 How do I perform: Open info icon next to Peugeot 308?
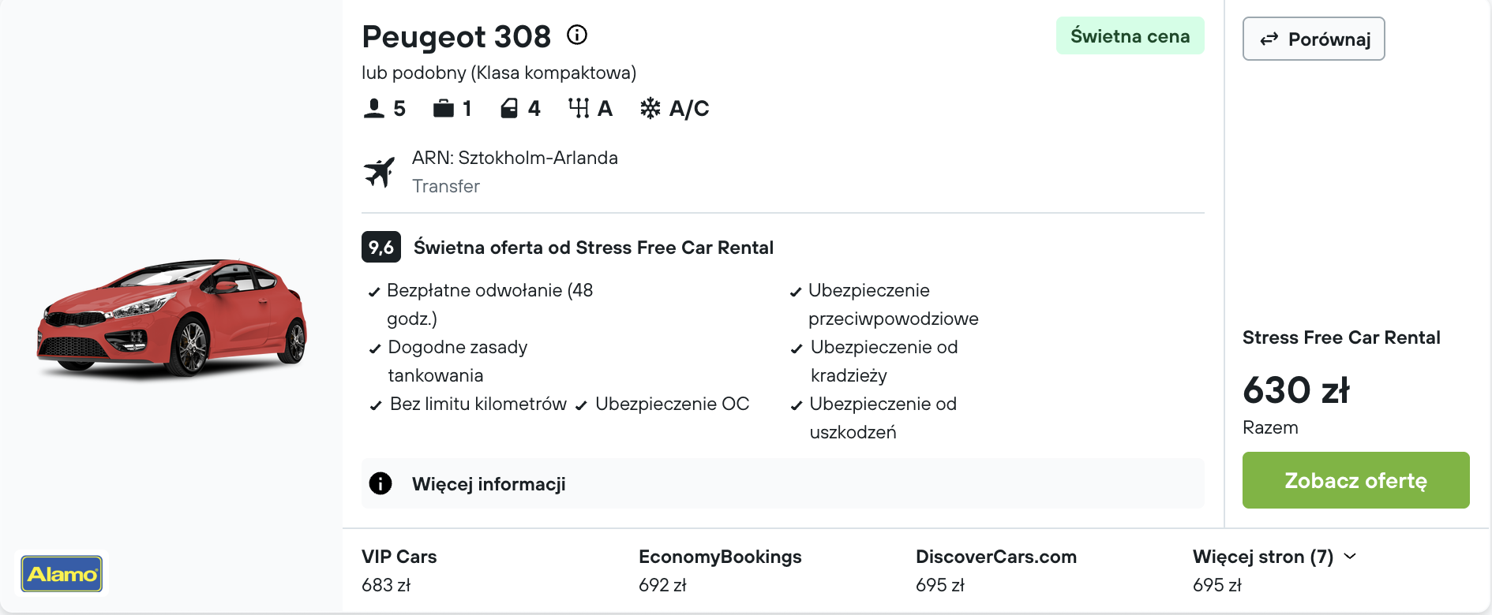(x=577, y=35)
